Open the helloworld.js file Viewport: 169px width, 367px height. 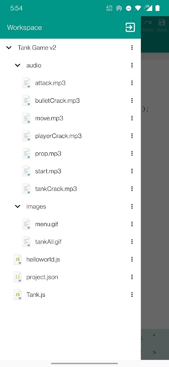point(43,260)
